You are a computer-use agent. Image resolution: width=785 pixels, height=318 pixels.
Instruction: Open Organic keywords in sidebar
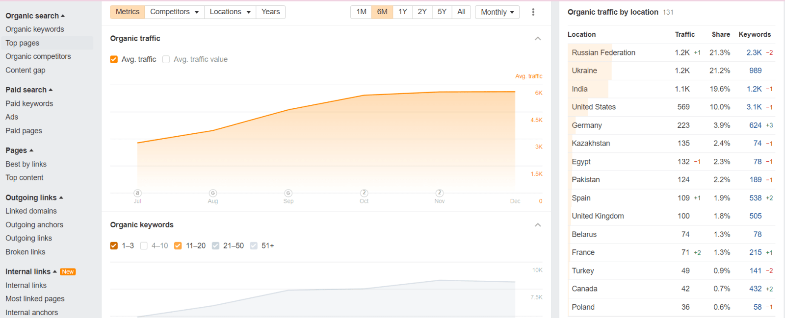coord(35,29)
